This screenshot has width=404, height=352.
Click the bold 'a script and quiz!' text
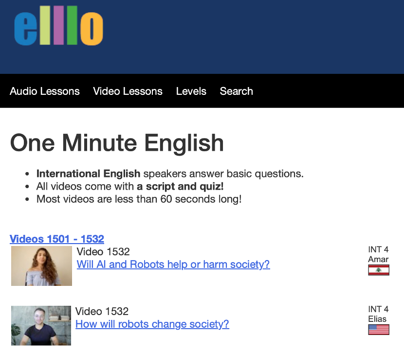[180, 186]
